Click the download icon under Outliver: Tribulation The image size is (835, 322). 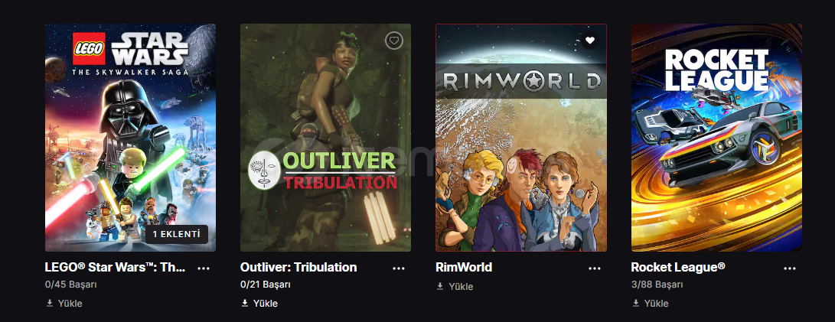245,303
